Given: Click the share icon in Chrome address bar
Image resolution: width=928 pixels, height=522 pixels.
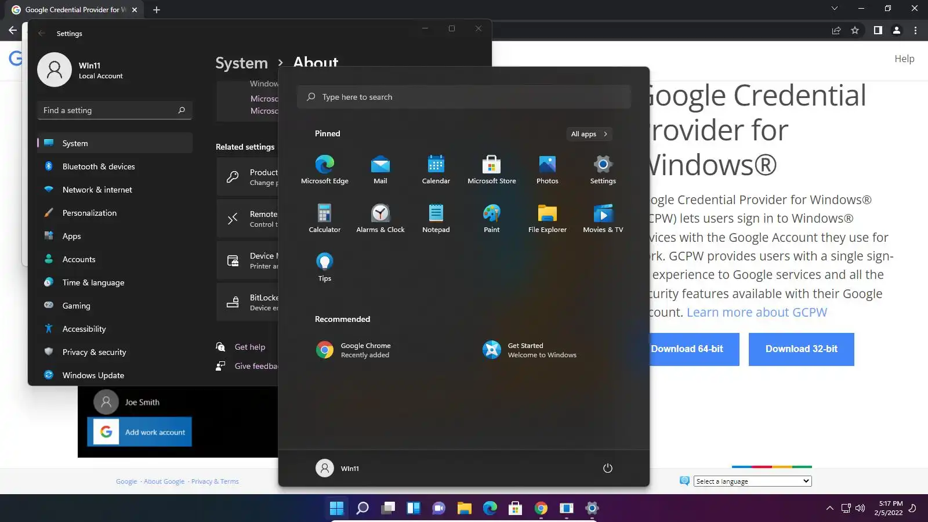Looking at the screenshot, I should click(836, 30).
